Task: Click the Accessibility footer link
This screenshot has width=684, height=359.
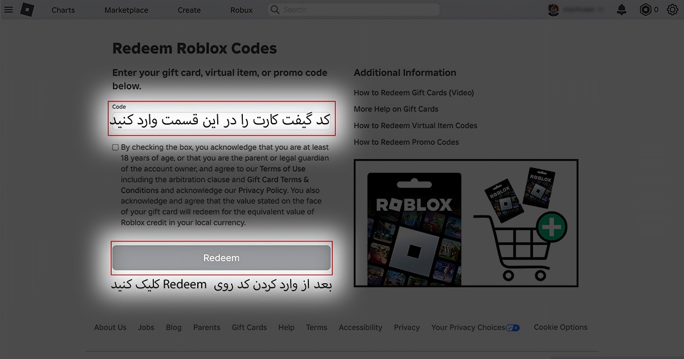Action: click(360, 327)
